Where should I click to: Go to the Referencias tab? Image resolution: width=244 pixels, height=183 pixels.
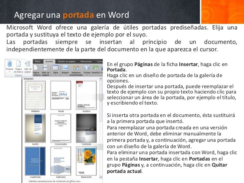pos(86,61)
